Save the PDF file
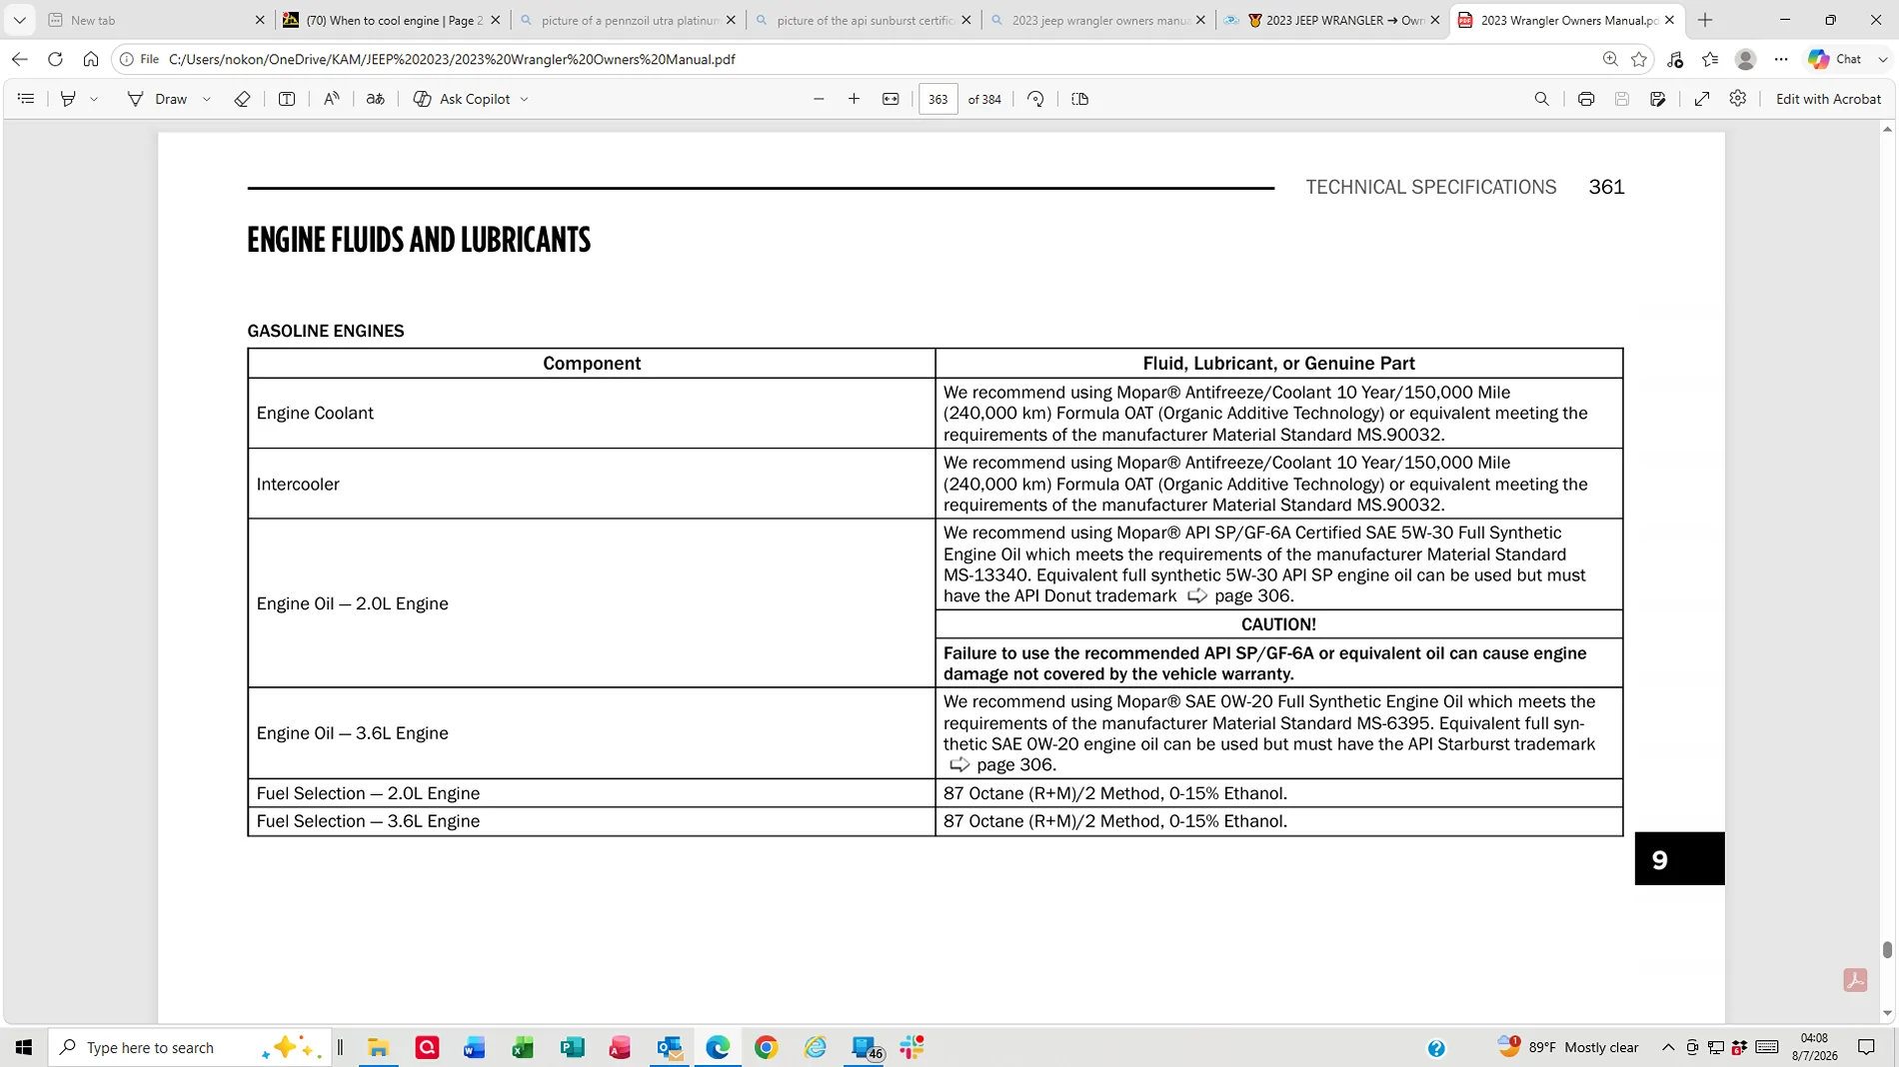1899x1067 pixels. tap(1622, 99)
